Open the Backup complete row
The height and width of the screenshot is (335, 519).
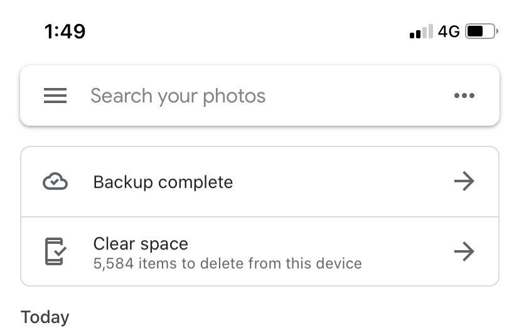pyautogui.click(x=260, y=182)
